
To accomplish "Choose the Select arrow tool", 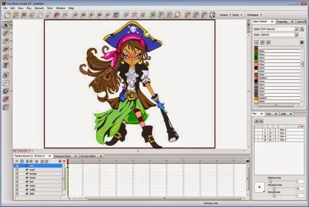I will pyautogui.click(x=6, y=25).
